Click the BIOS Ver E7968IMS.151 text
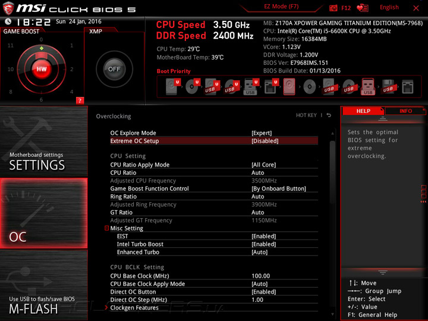Screen dimensions: 428x321 point(295,63)
